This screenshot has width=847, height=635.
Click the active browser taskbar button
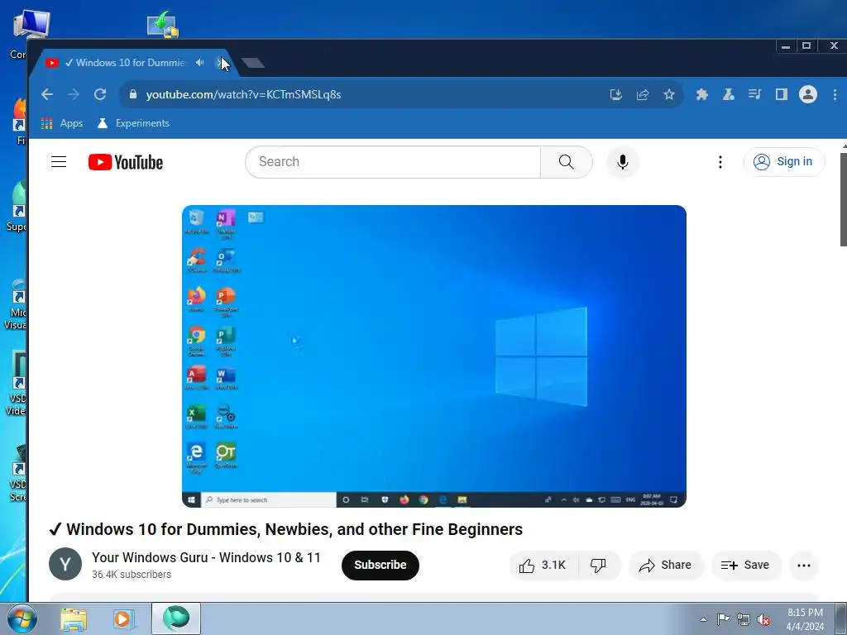176,618
